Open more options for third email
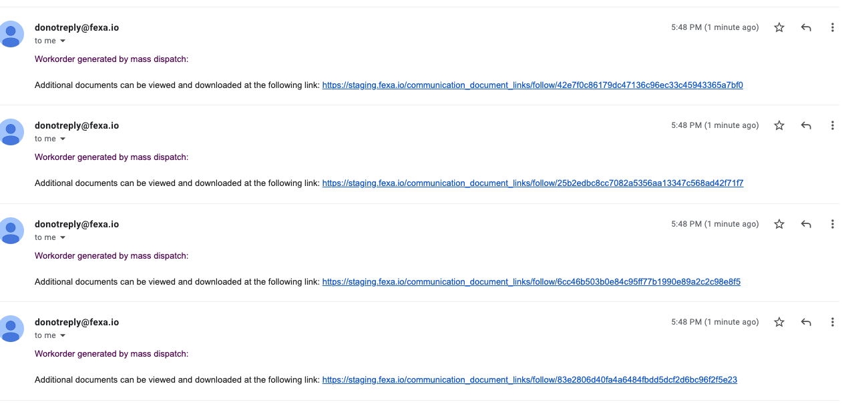Viewport: 842px width, 404px height. [832, 224]
